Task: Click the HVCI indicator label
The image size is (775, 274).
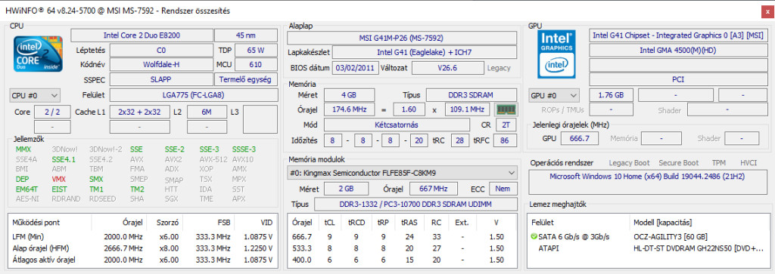Action: click(749, 162)
